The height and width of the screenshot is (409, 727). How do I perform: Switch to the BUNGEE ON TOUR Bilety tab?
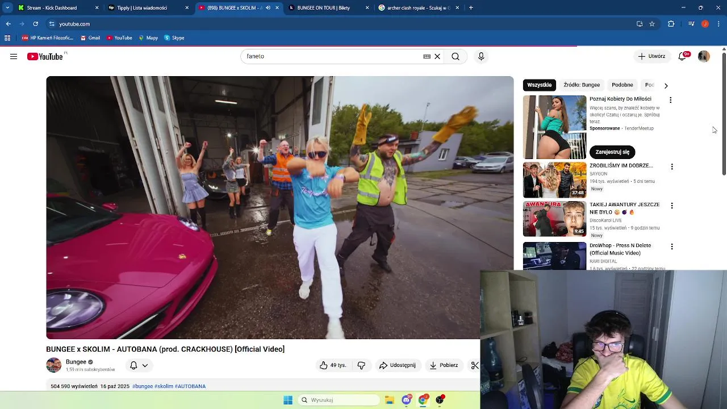tap(328, 8)
